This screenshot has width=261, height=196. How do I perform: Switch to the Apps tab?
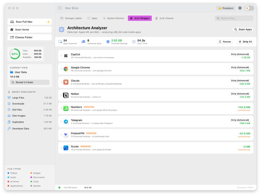point(92,18)
